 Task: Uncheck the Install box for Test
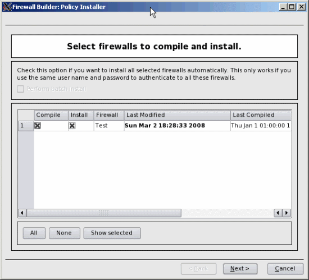pyautogui.click(x=72, y=126)
